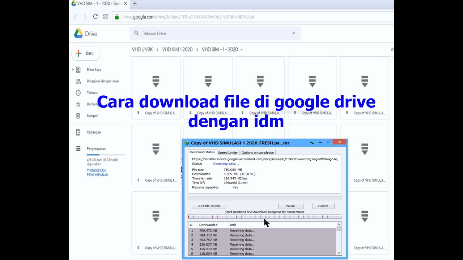Viewport: 463px width, 260px height.
Task: Click the storage usage bar under Penyimpanan
Action: 106,155
